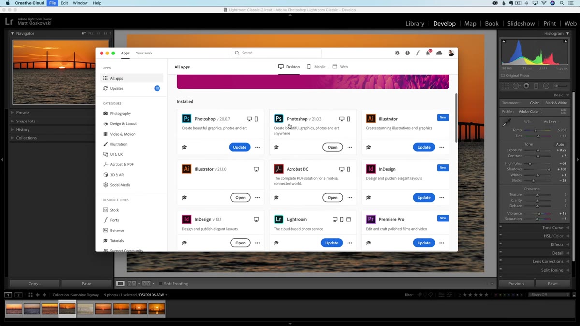Toggle Tone Curve panel on/off switch

501,228
